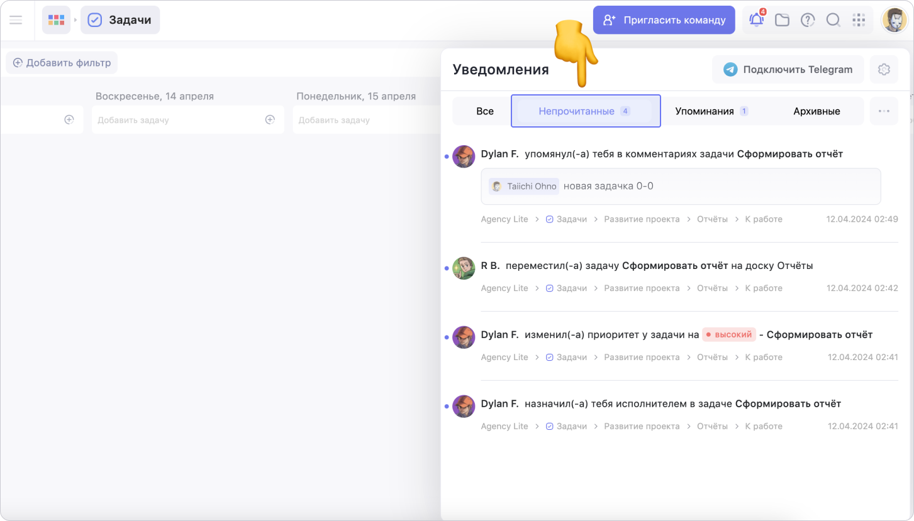Click Пригласить команду button

click(664, 20)
